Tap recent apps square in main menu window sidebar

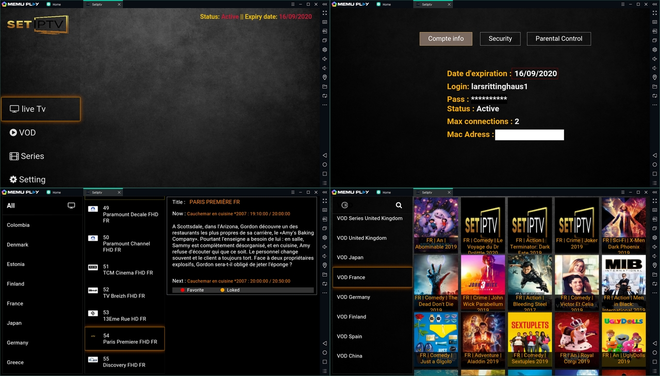pos(325,174)
